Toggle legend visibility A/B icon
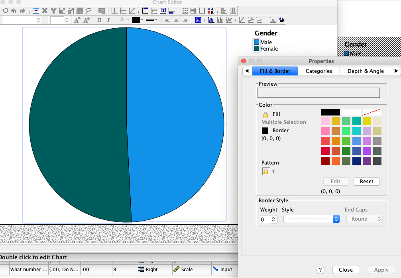This screenshot has height=278, width=401. [x=210, y=11]
